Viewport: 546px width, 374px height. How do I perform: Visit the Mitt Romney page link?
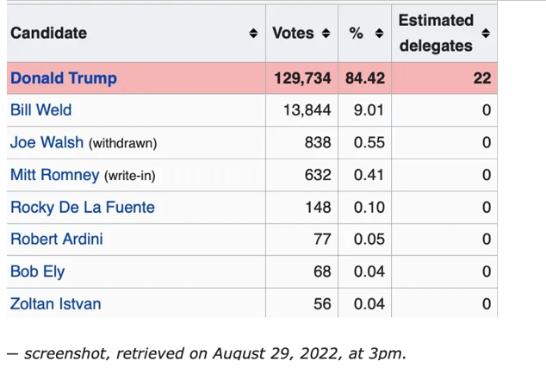(54, 175)
